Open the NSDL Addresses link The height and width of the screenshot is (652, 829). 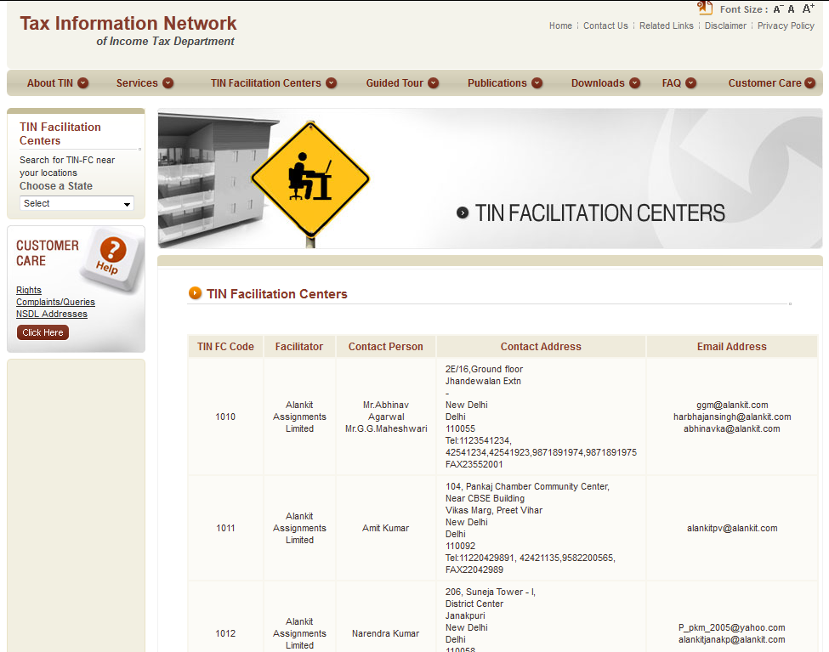tap(52, 314)
